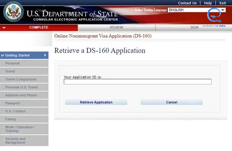Open Address and Phone section
This screenshot has width=232, height=151.
point(24,95)
